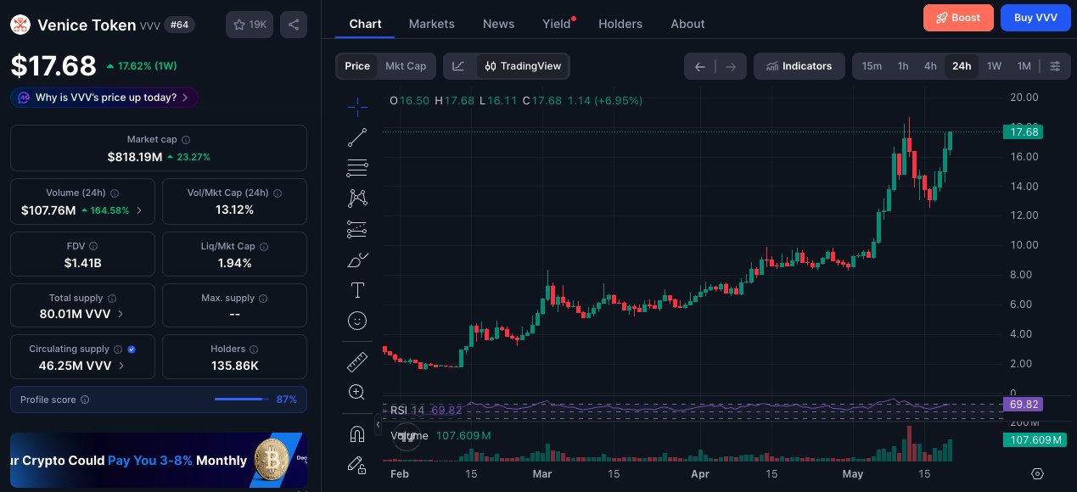Click the share icon beside watchlist
1077x492 pixels.
pyautogui.click(x=293, y=25)
